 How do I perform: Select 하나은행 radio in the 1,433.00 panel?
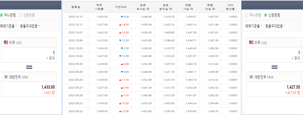1,15
